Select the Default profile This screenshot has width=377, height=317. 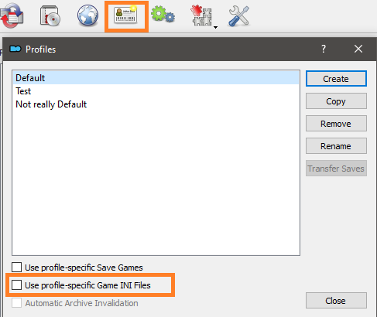tap(156, 78)
